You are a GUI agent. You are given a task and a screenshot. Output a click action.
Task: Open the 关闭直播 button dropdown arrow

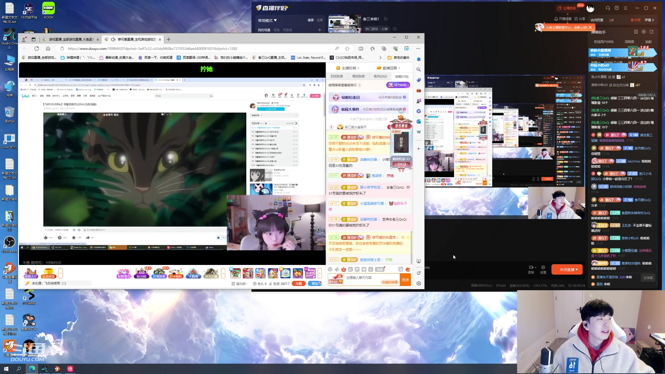(x=577, y=269)
